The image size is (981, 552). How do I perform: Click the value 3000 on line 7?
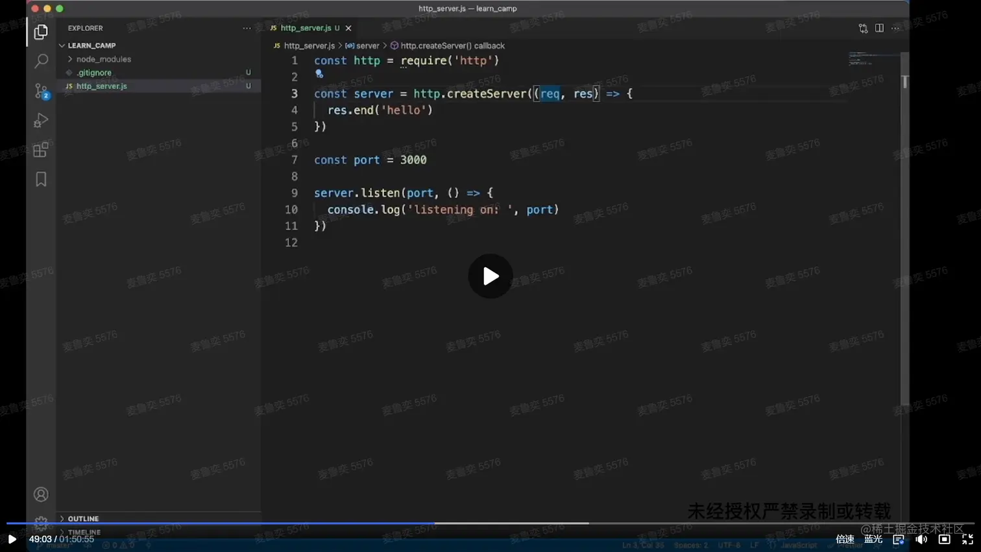point(413,160)
